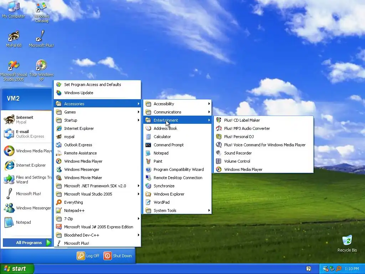Select Microsoft Plus! desktop shortcut
This screenshot has width=365, height=274.
point(41,39)
